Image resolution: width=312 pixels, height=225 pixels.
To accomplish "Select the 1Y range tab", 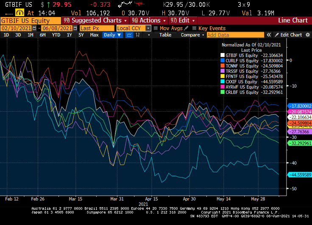I will [x=69, y=35].
